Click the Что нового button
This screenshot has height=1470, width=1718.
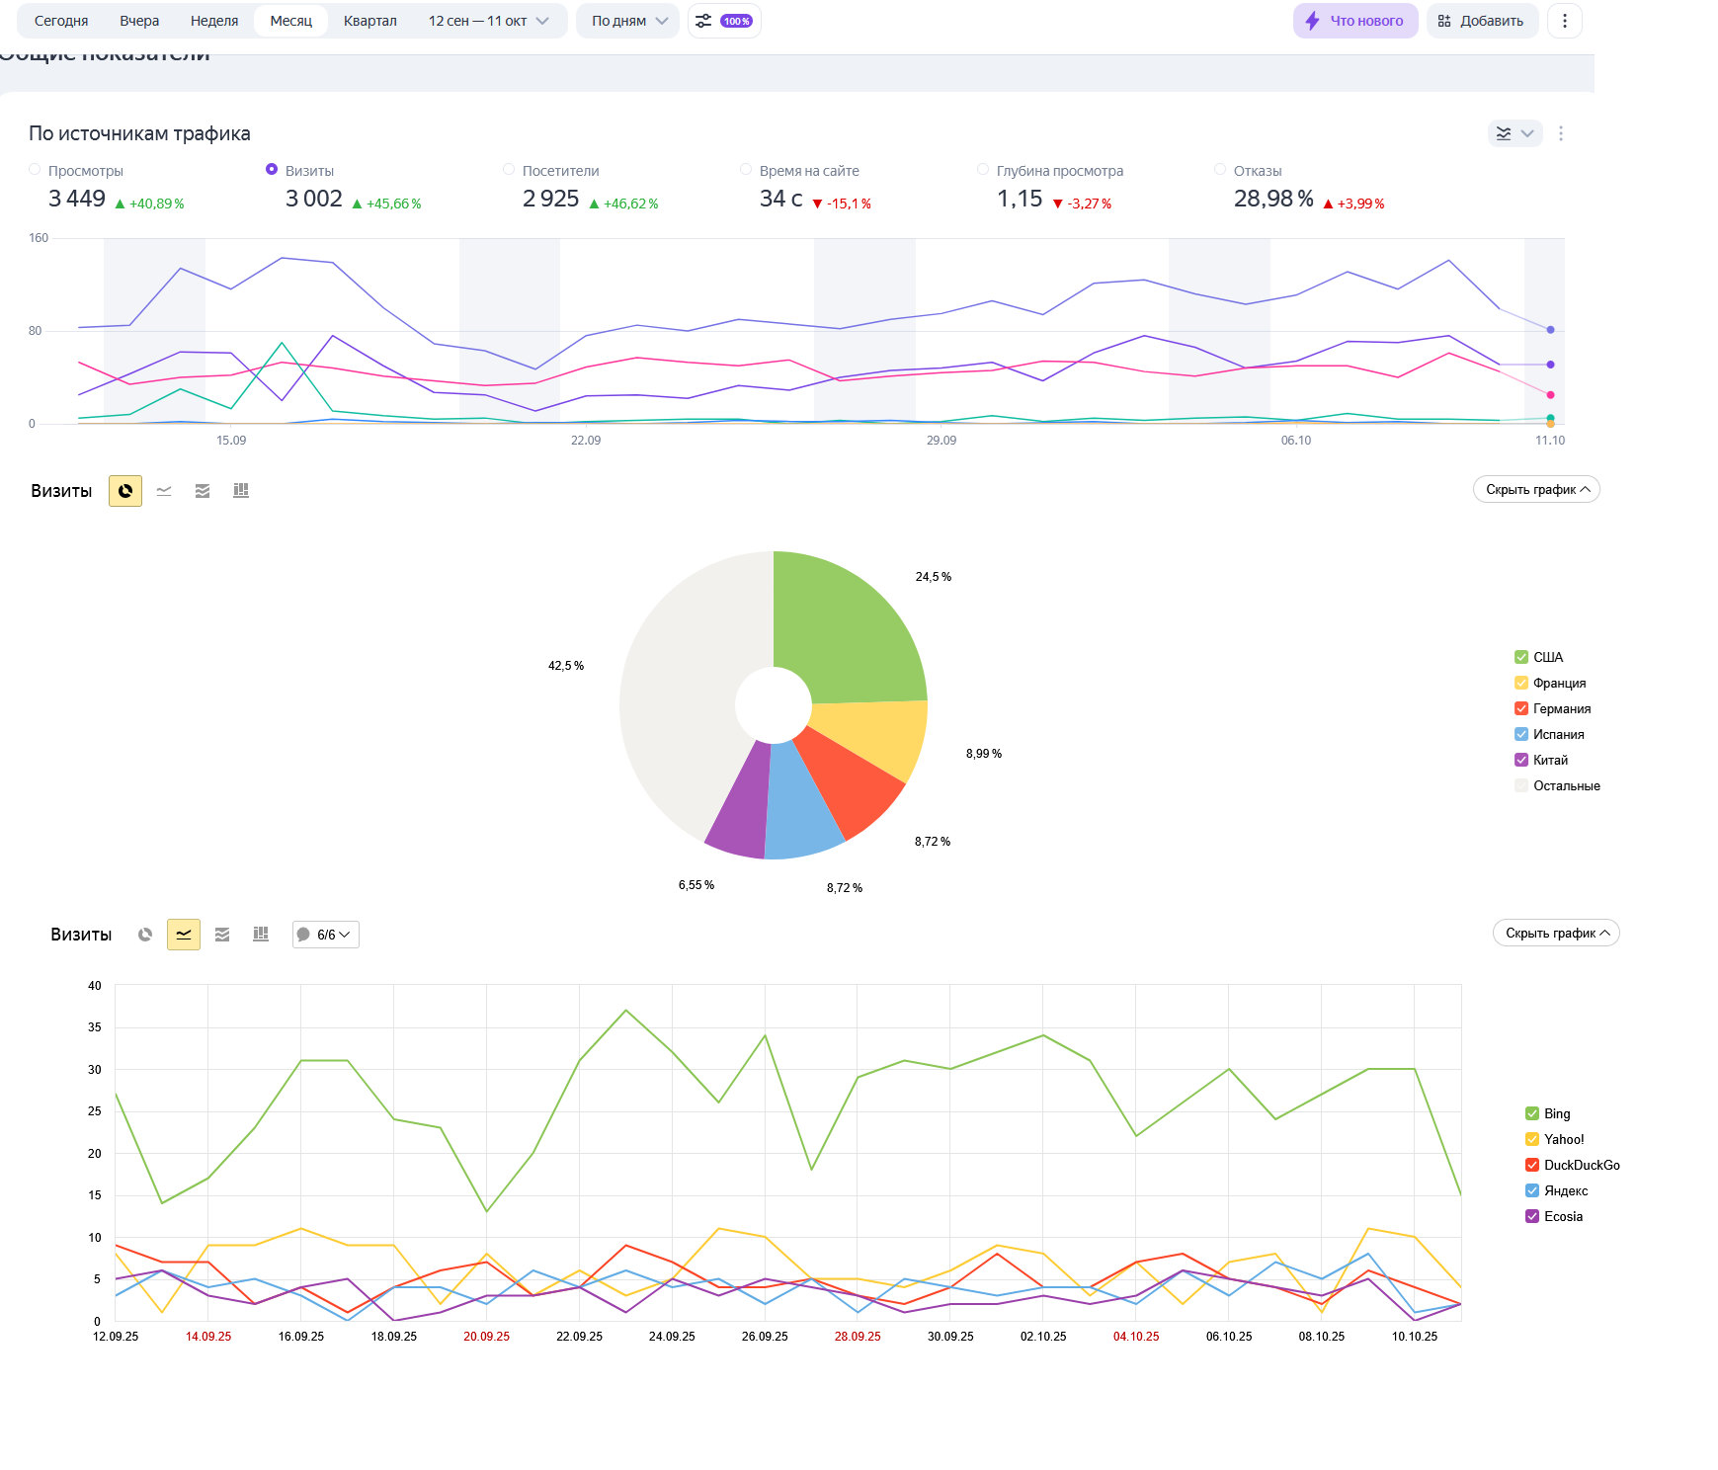[1355, 21]
